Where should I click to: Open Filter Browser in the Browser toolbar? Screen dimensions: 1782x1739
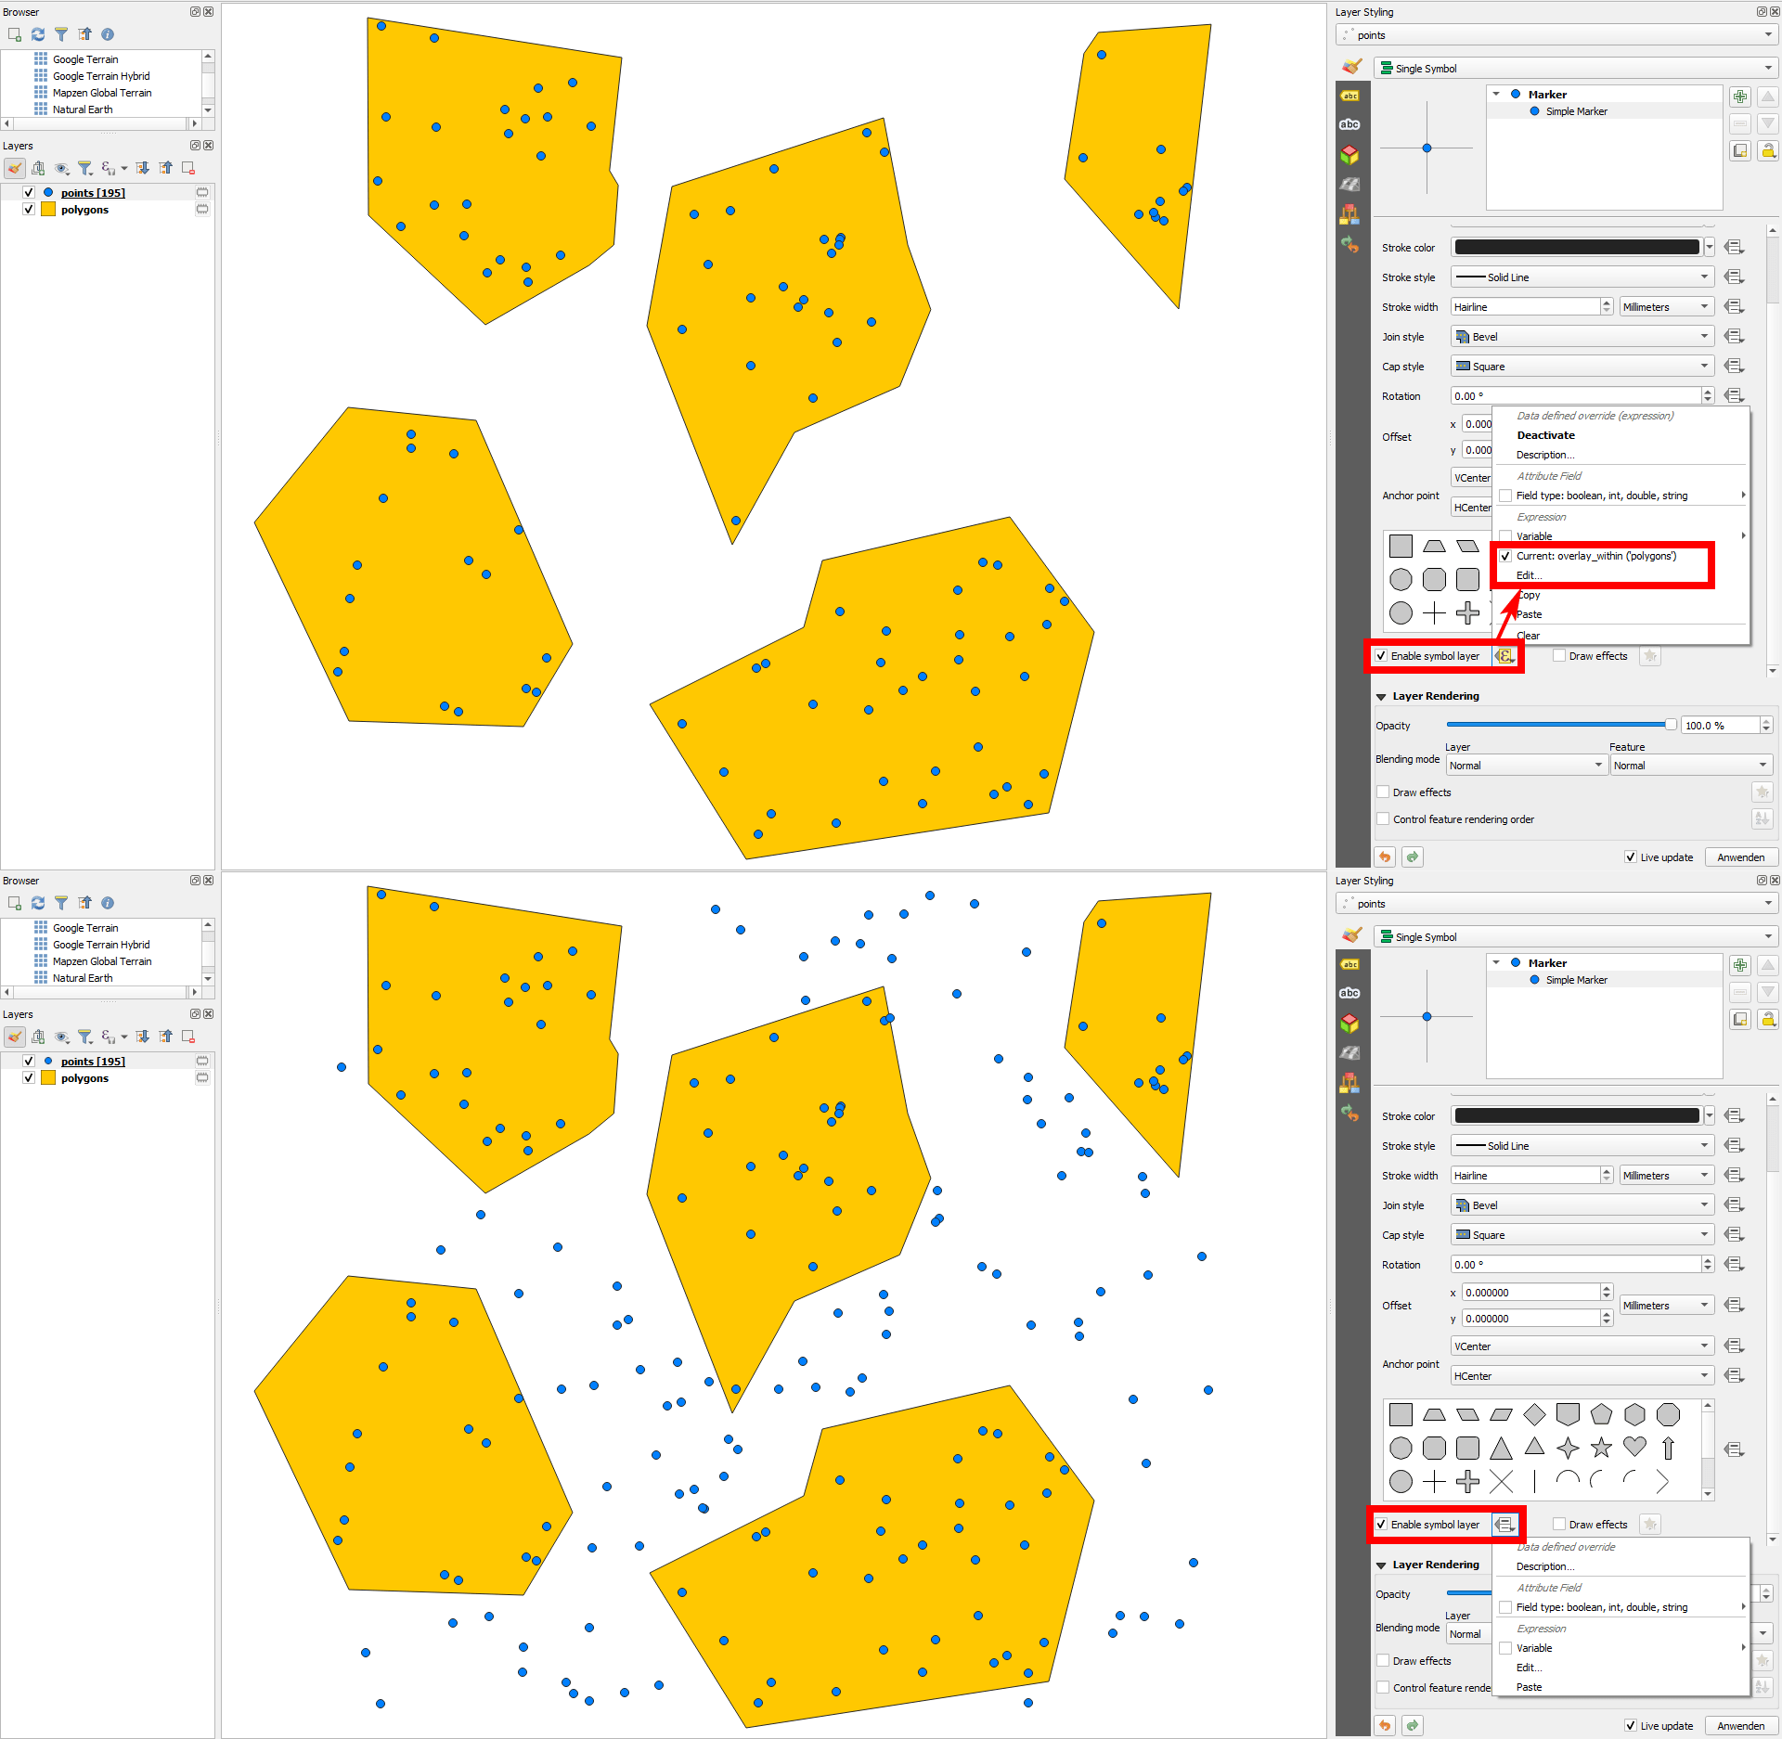[x=61, y=34]
